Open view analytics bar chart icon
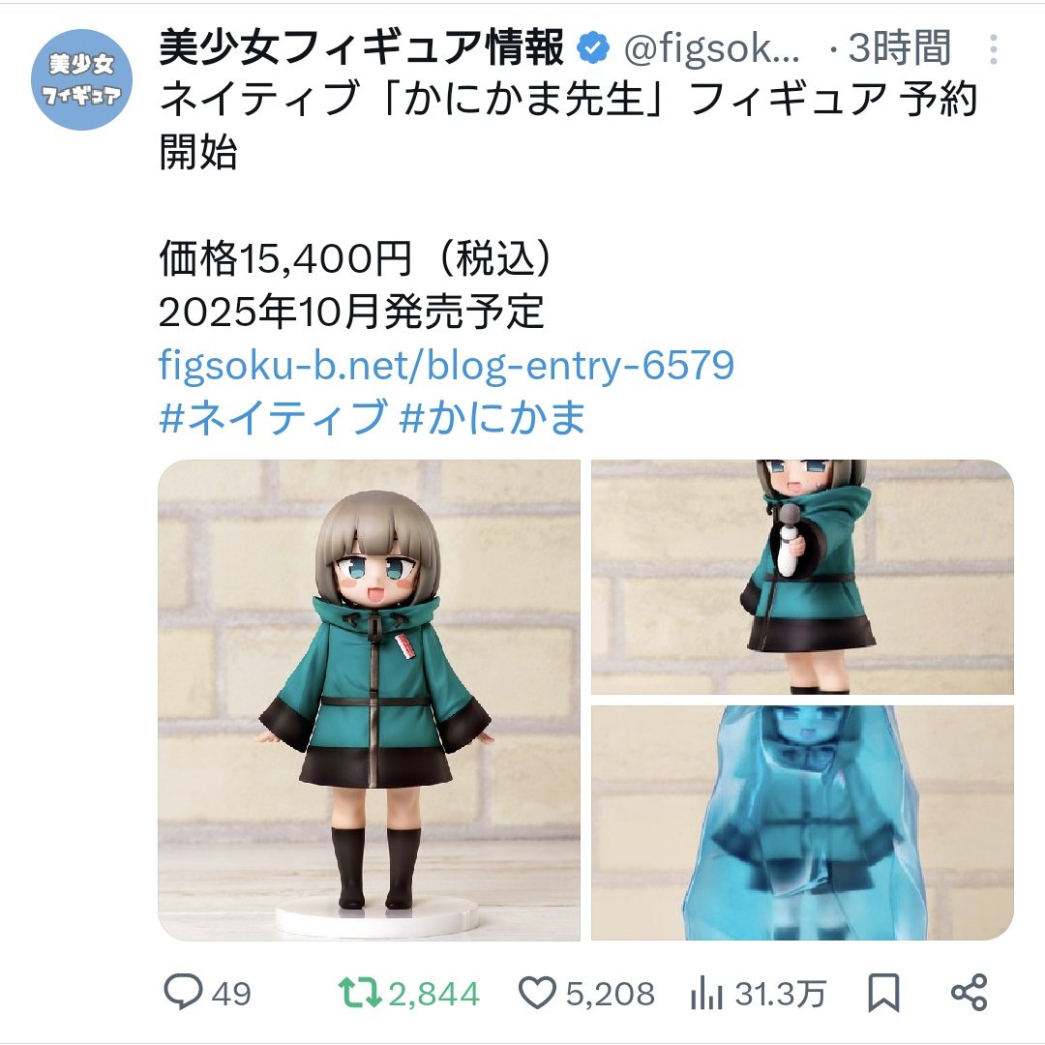This screenshot has width=1045, height=1045. pyautogui.click(x=707, y=993)
